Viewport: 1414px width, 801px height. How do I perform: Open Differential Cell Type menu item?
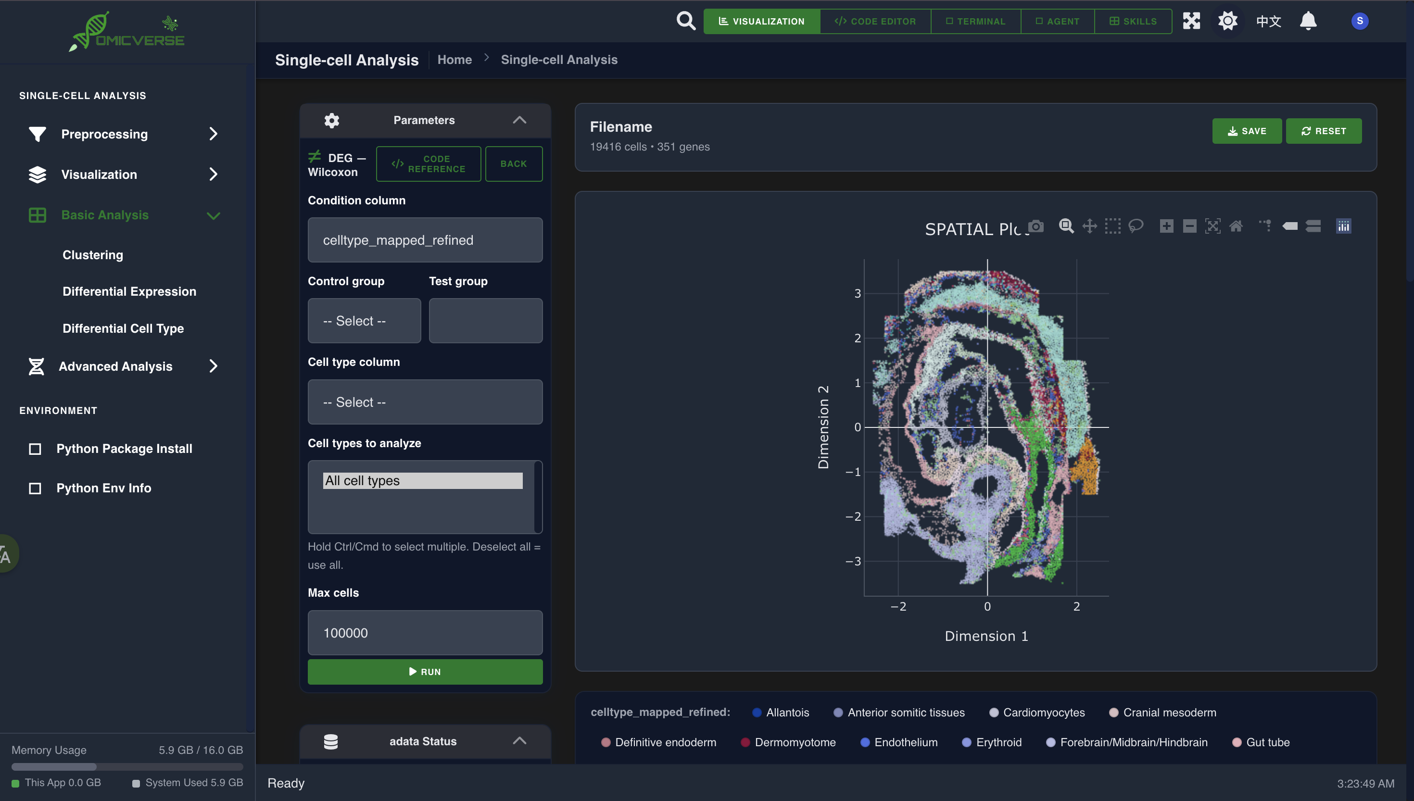(x=123, y=328)
